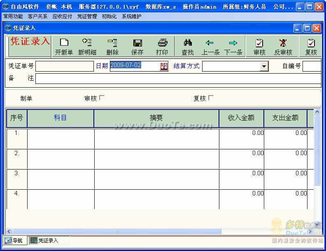
Task: Close the 凭证录入 inner window
Action: pos(317,28)
